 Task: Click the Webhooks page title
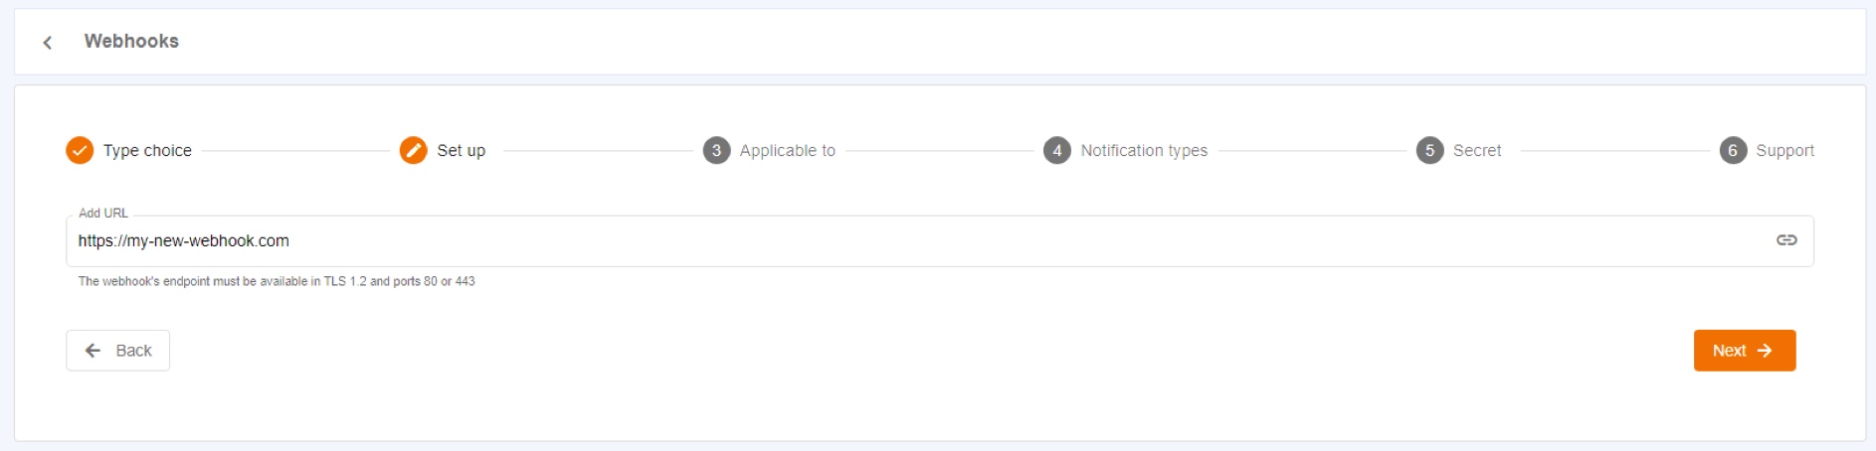click(x=131, y=41)
